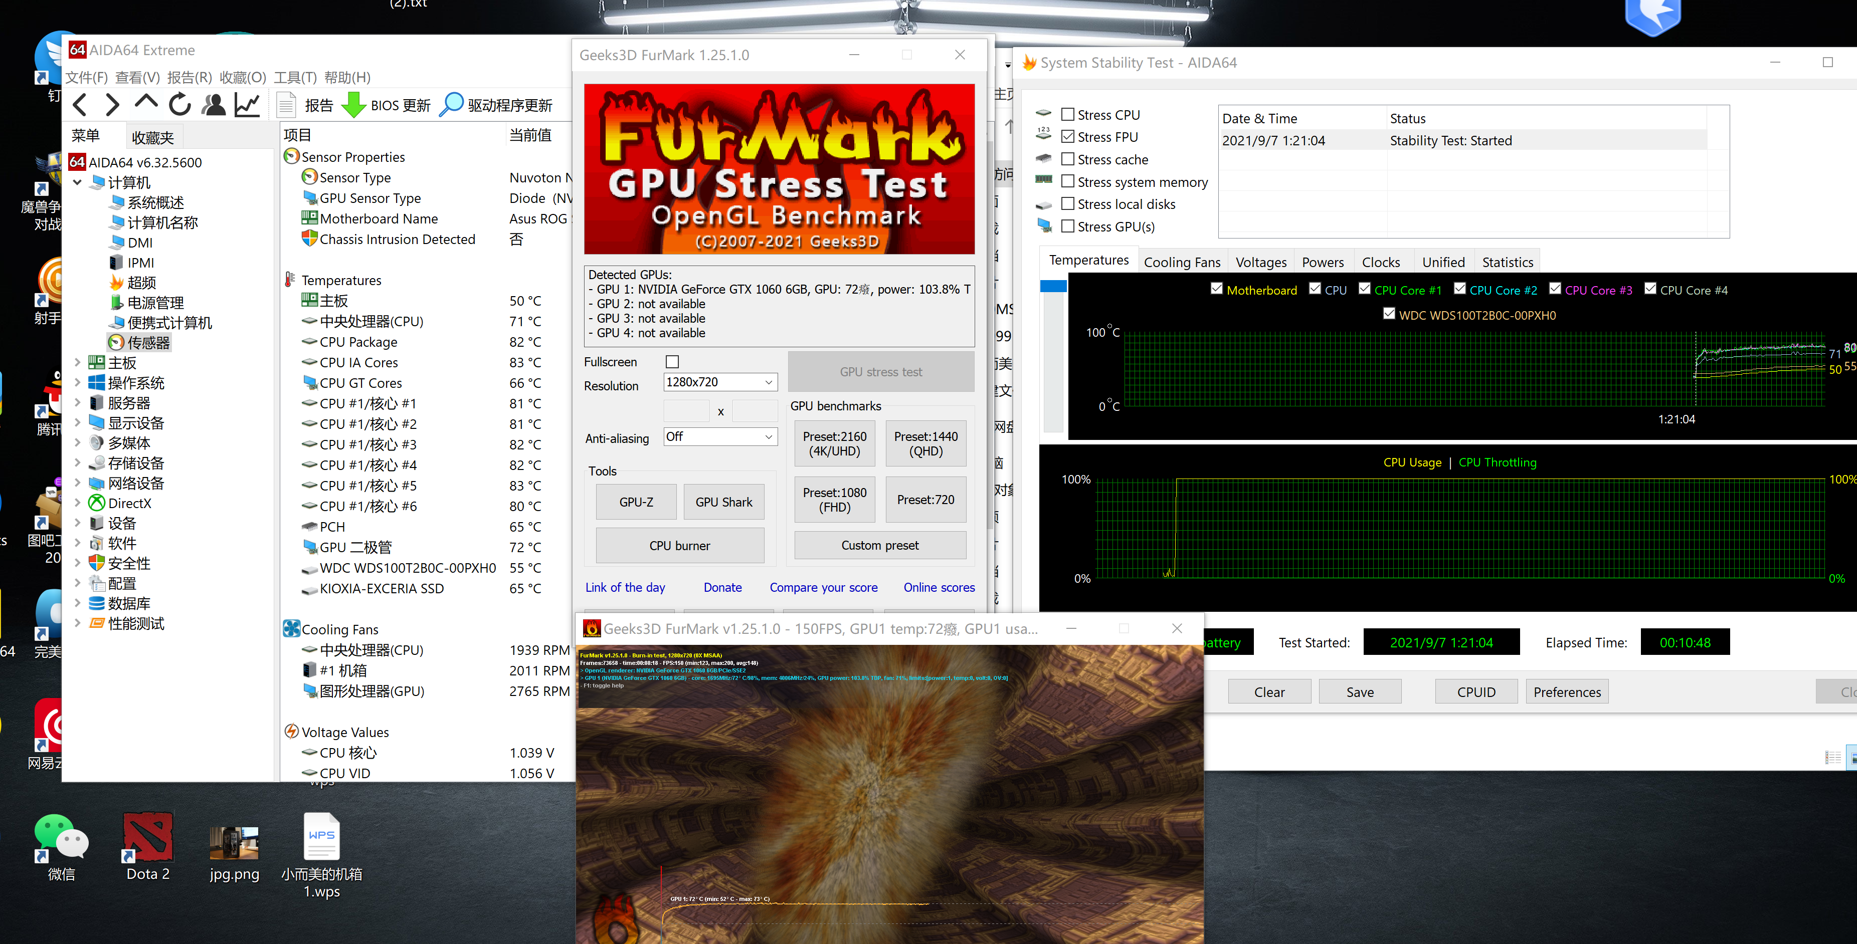Collapse the 计算机 tree node
The height and width of the screenshot is (944, 1857).
pos(77,182)
